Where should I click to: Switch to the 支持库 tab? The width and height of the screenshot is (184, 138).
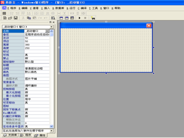click(x=10, y=135)
